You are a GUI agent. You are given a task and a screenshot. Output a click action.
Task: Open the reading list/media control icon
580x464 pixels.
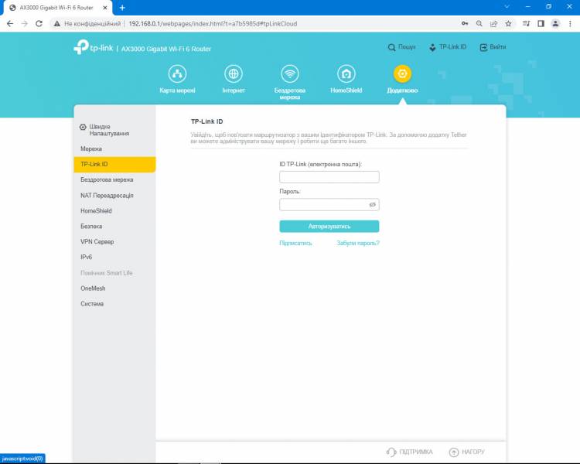(x=526, y=24)
